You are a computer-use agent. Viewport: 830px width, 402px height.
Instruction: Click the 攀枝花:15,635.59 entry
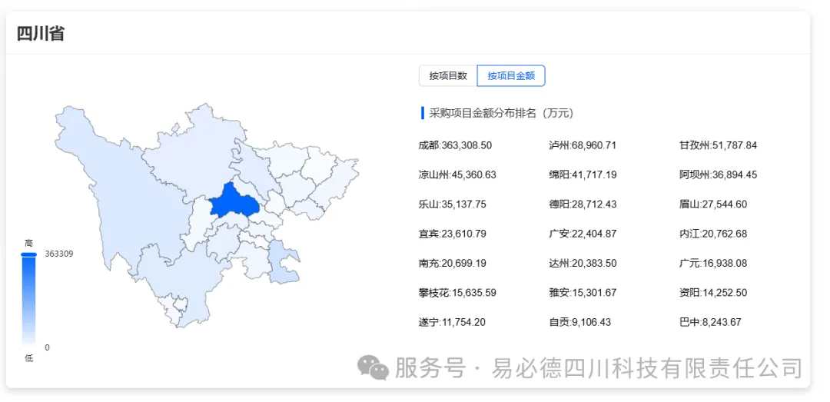coord(456,292)
